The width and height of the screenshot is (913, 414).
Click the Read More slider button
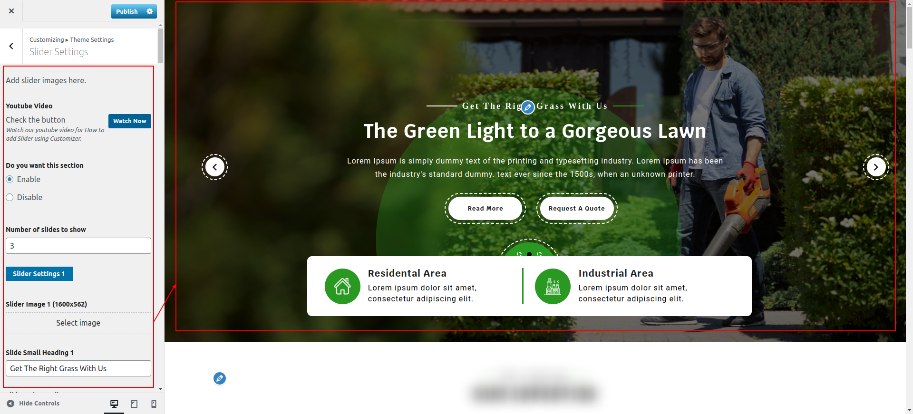coord(485,208)
